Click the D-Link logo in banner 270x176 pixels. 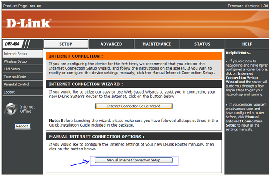28,23
